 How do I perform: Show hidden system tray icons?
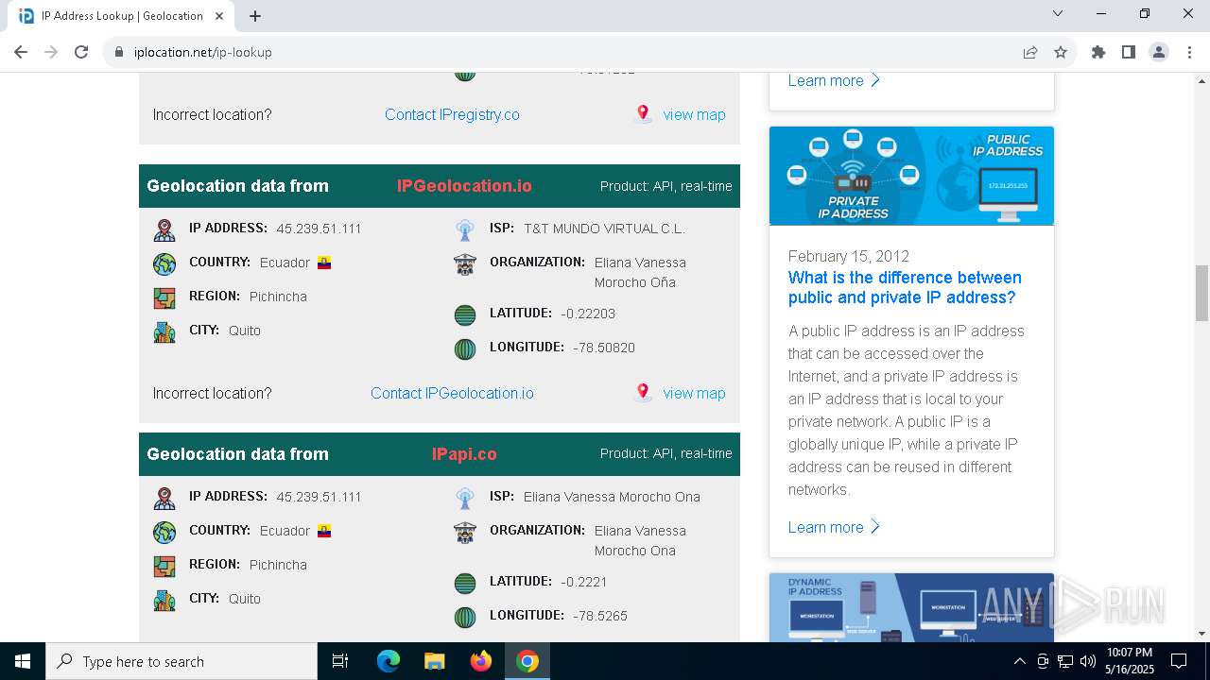[x=1019, y=661]
